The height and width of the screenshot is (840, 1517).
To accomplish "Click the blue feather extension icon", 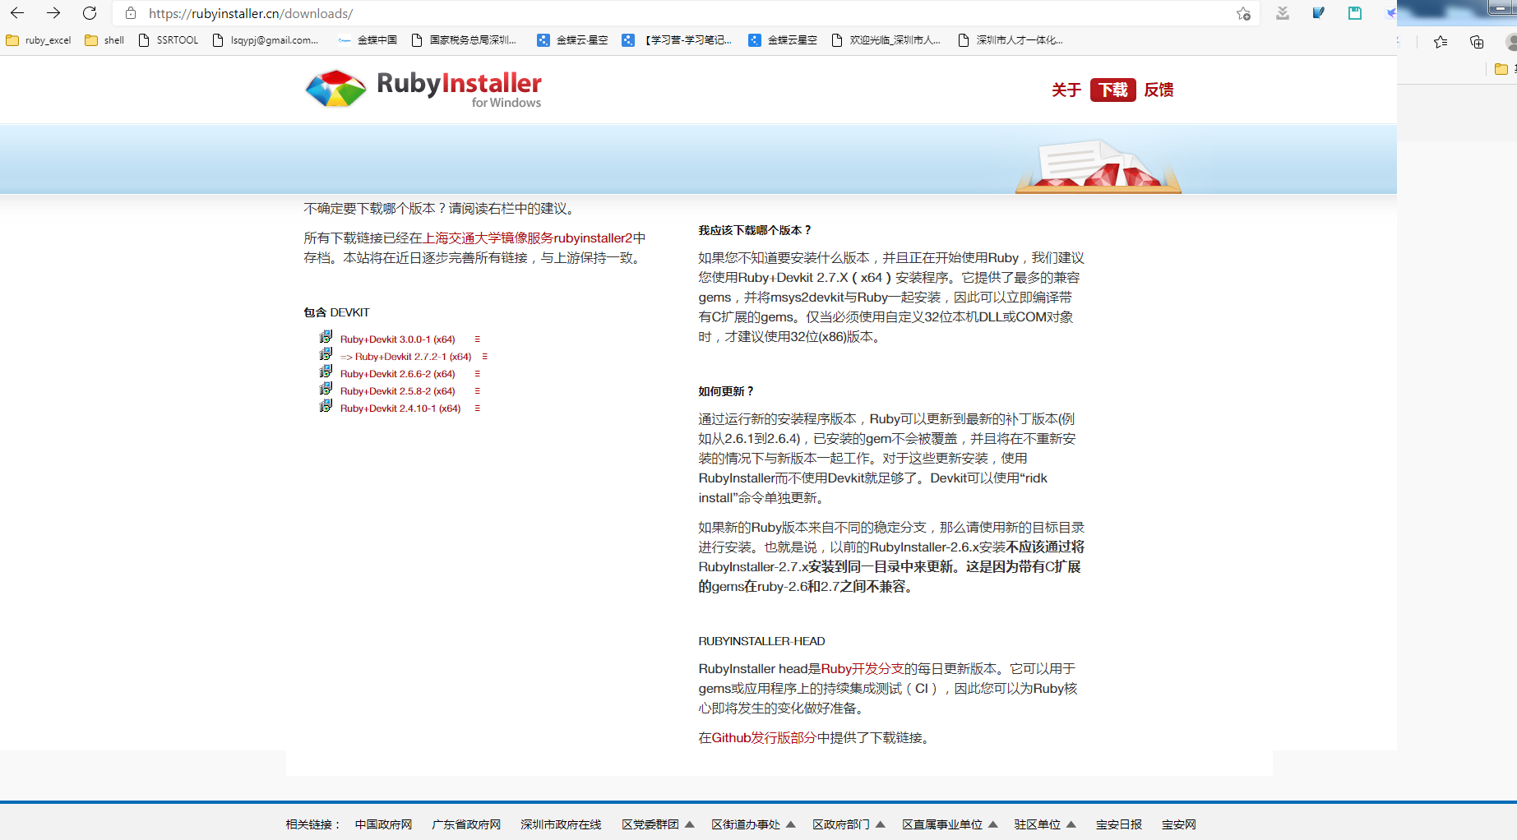I will pyautogui.click(x=1319, y=13).
